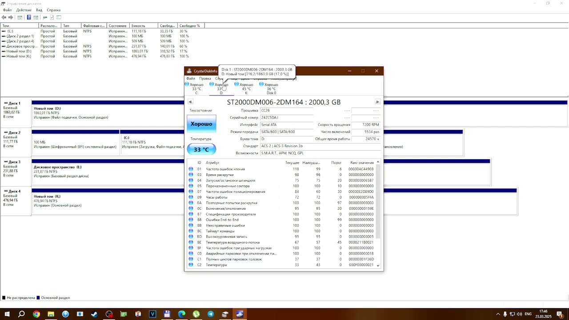Click the Диск 4 label in disk map
This screenshot has width=569, height=320.
click(14, 191)
